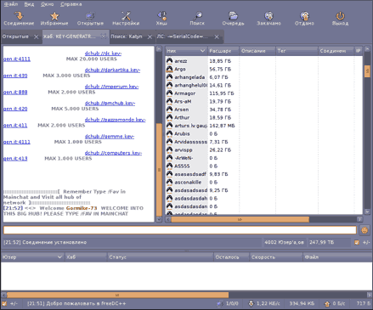Open Избранные favorites star icon

pos(54,16)
